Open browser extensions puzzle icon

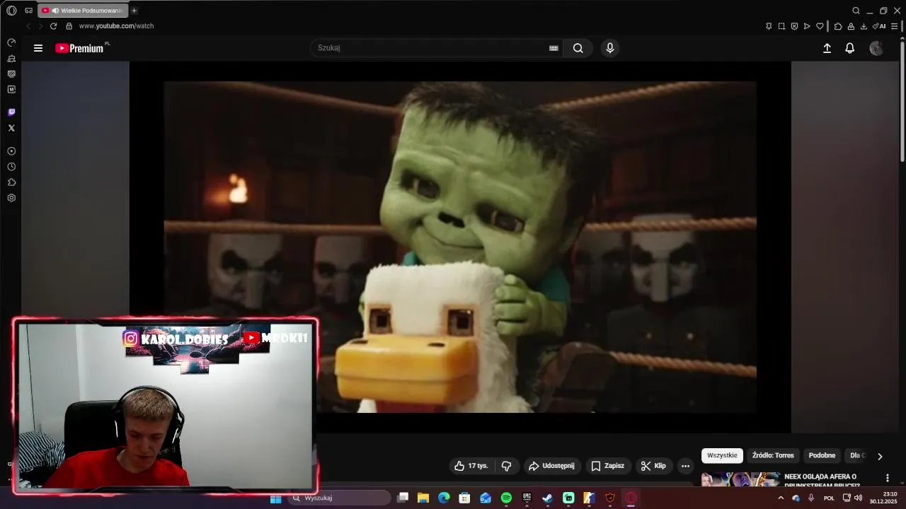pos(838,26)
